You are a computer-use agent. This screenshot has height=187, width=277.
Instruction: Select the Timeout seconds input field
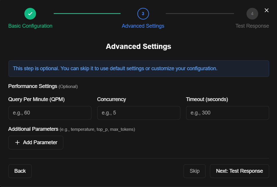click(x=227, y=113)
